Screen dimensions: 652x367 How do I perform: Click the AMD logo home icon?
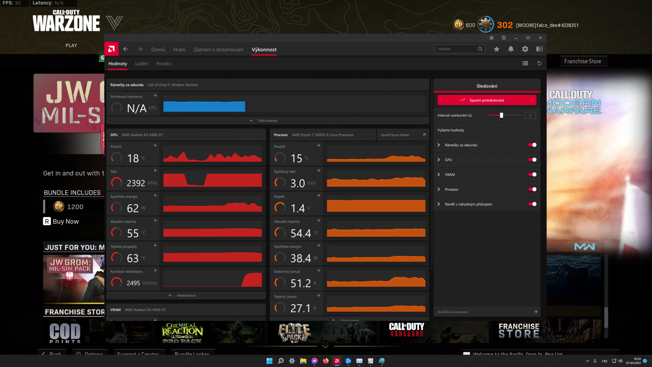[x=111, y=49]
